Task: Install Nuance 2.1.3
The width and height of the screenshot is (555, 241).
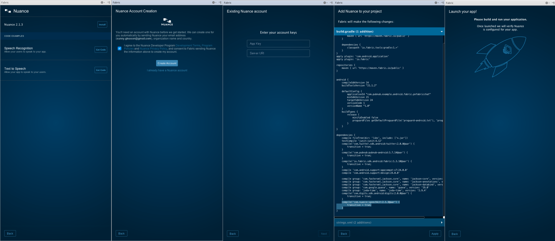Action: click(x=102, y=24)
